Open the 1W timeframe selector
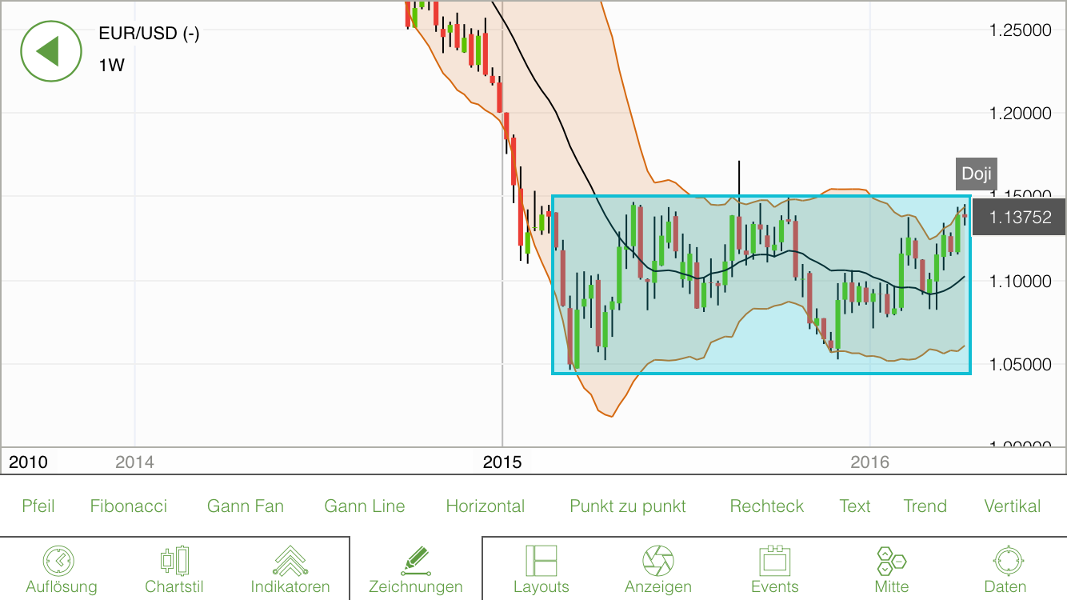Viewport: 1067px width, 600px height. click(110, 65)
